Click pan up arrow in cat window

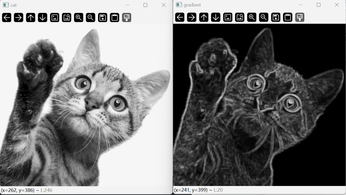point(31,18)
